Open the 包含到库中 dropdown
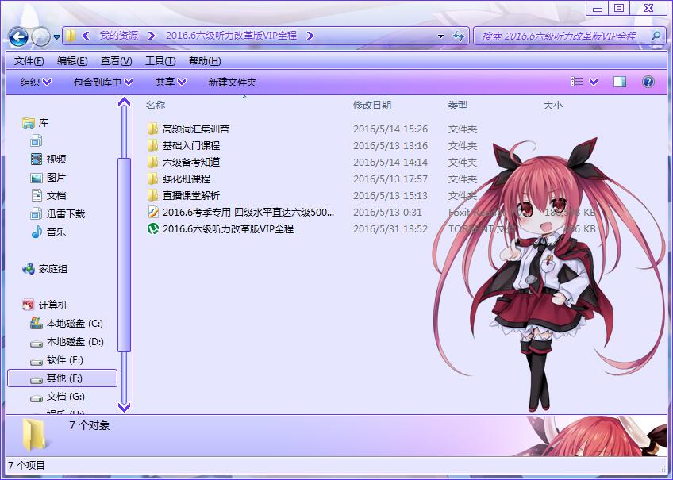This screenshot has height=480, width=673. pos(103,82)
